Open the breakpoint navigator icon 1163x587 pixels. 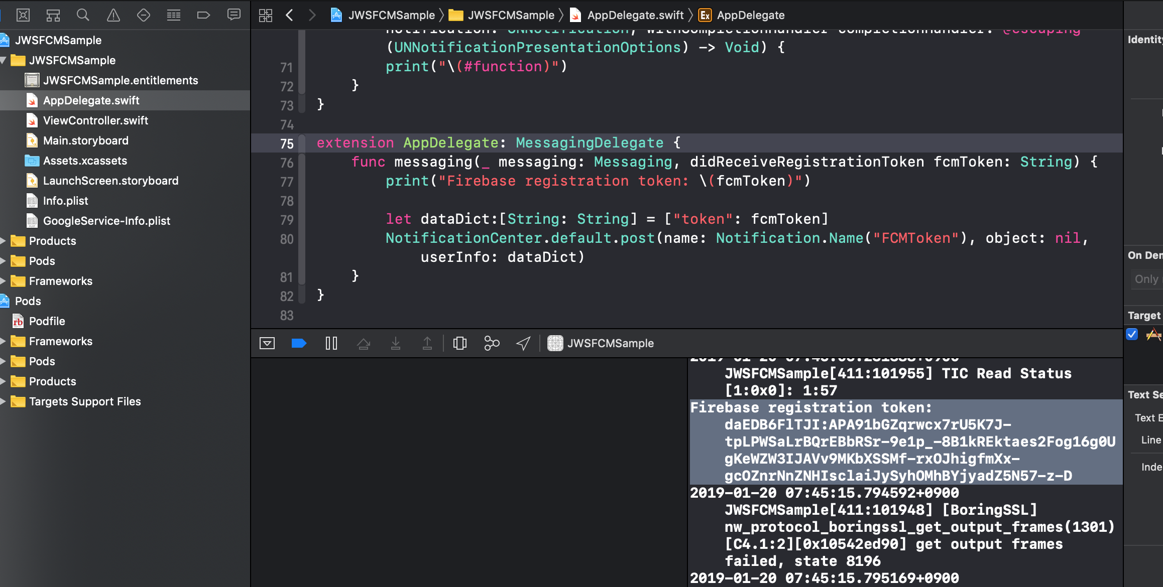click(203, 15)
